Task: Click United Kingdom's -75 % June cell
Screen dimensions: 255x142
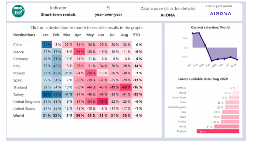Action: [x=102, y=102]
